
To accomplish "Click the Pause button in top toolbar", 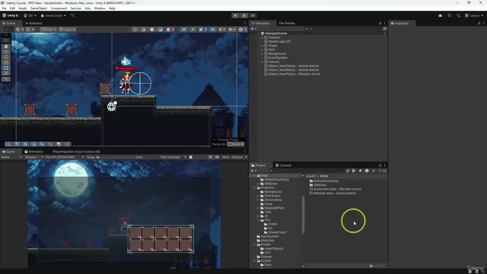I will (x=244, y=16).
